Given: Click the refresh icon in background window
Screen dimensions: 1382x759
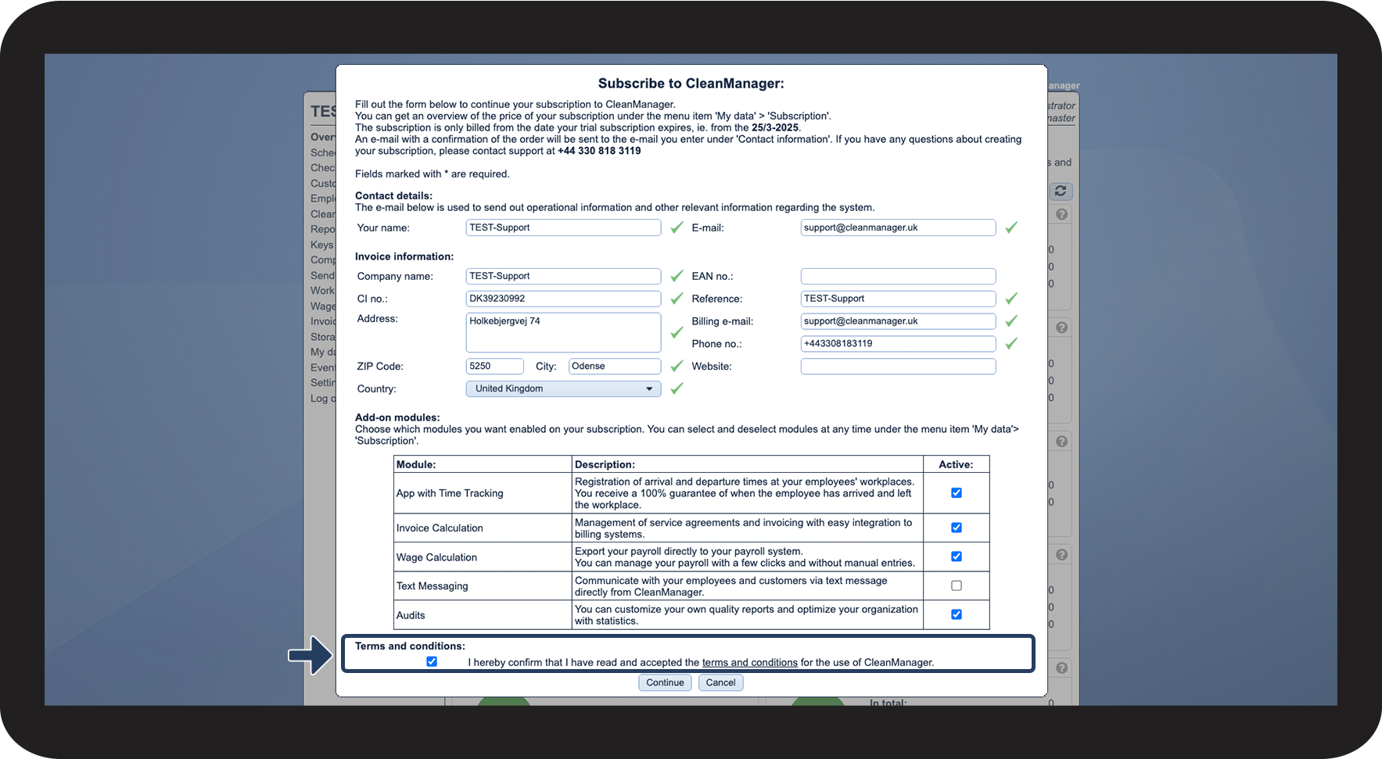Looking at the screenshot, I should 1061,191.
